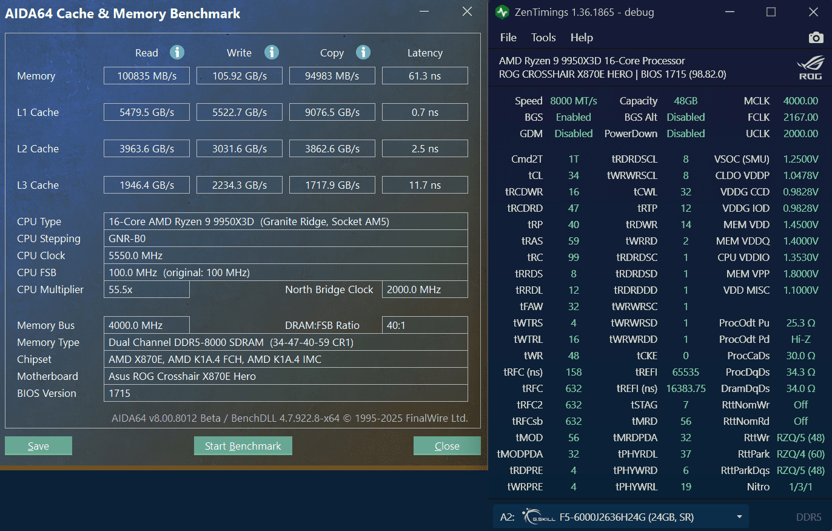The width and height of the screenshot is (832, 531).
Task: Click Memory Copy value 94983 MB/s
Action: pos(332,76)
